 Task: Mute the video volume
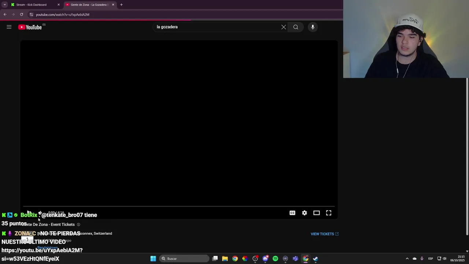(40, 213)
